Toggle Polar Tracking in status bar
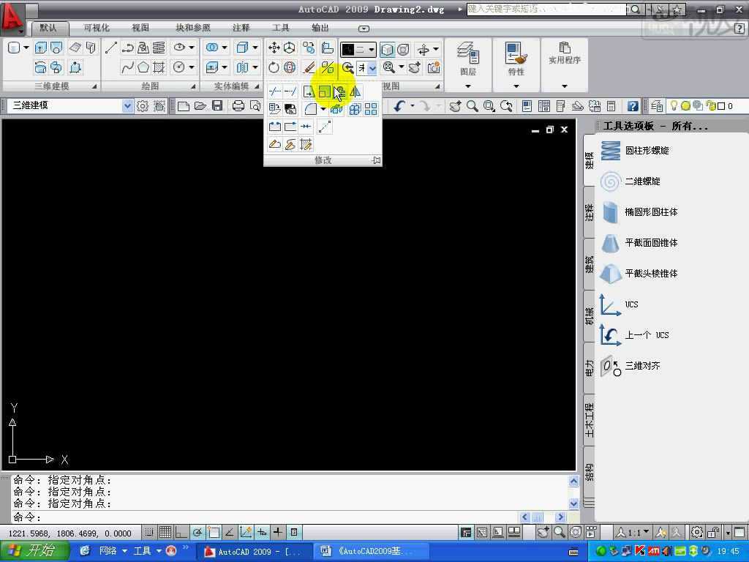The width and height of the screenshot is (749, 562). click(x=197, y=532)
